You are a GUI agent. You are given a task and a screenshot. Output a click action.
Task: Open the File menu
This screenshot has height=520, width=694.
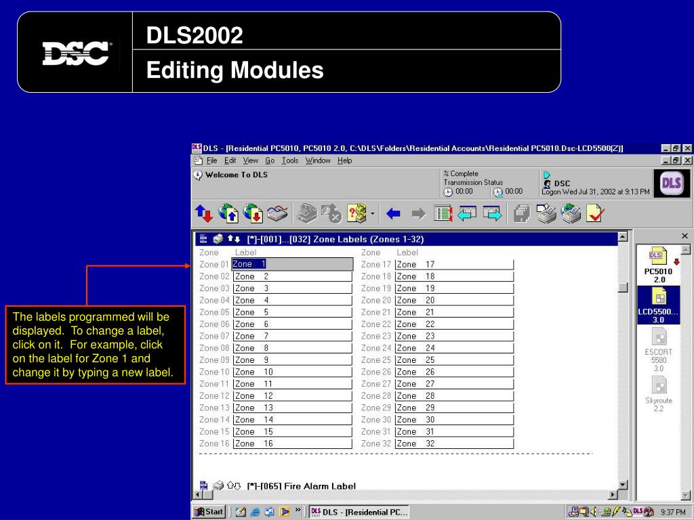tap(212, 160)
